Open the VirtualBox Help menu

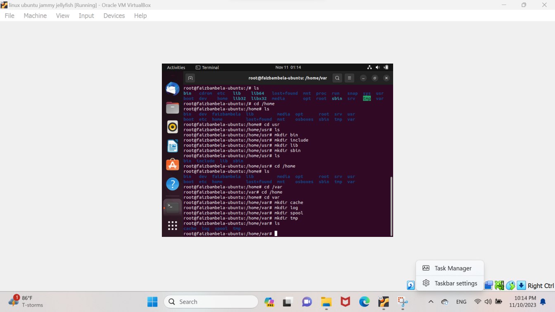[140, 16]
